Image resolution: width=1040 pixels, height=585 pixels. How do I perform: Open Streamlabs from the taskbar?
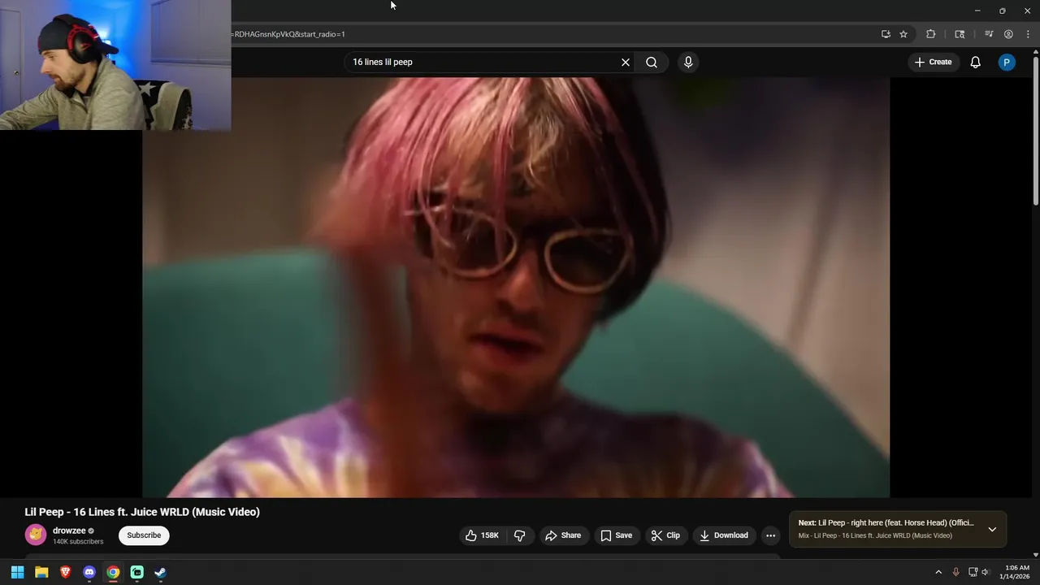pyautogui.click(x=137, y=572)
